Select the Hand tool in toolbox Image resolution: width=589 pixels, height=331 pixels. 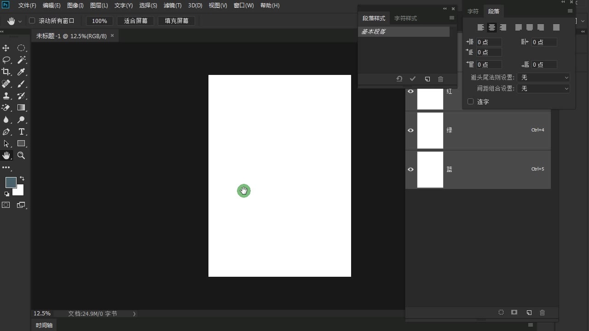(x=6, y=155)
